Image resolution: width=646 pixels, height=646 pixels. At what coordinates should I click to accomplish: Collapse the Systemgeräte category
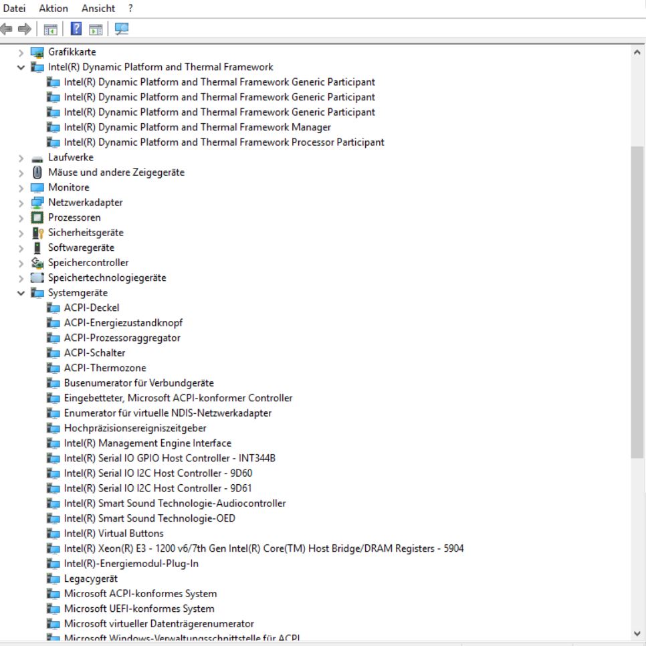(x=21, y=293)
